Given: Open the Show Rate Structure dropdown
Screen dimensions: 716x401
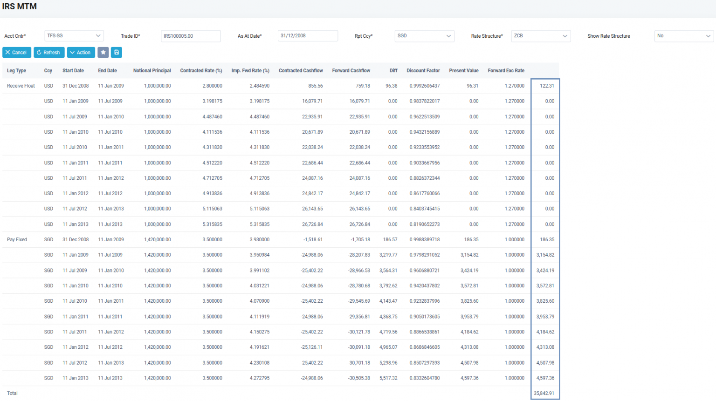Looking at the screenshot, I should coord(683,35).
